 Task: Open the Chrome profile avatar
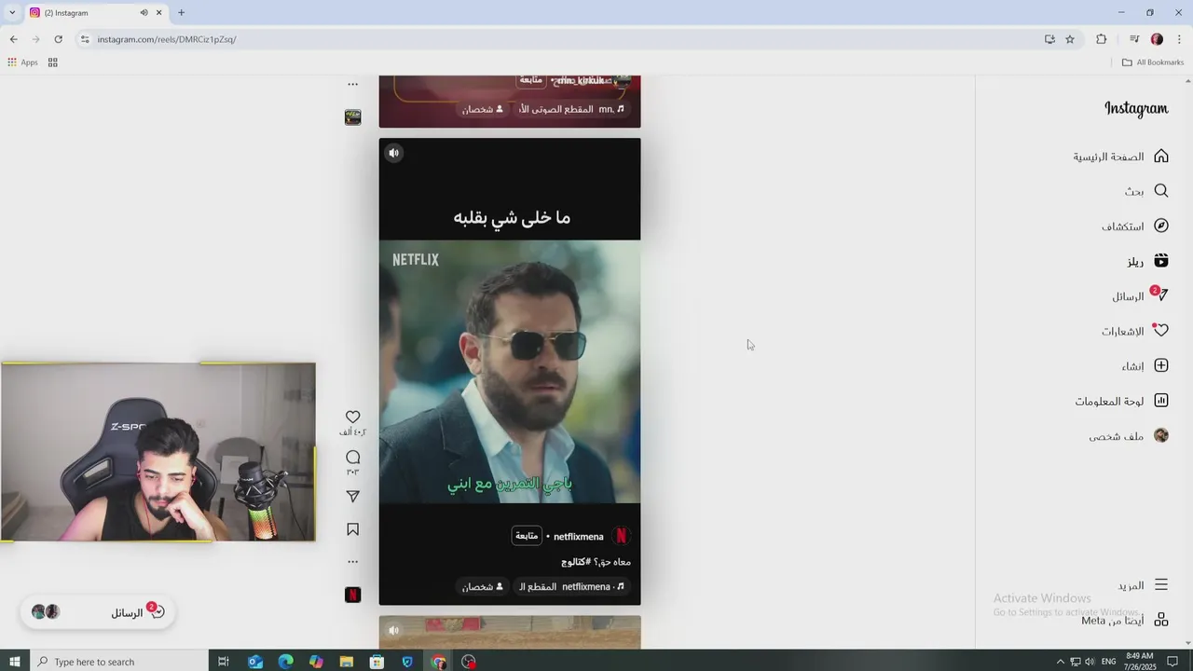click(x=1157, y=39)
